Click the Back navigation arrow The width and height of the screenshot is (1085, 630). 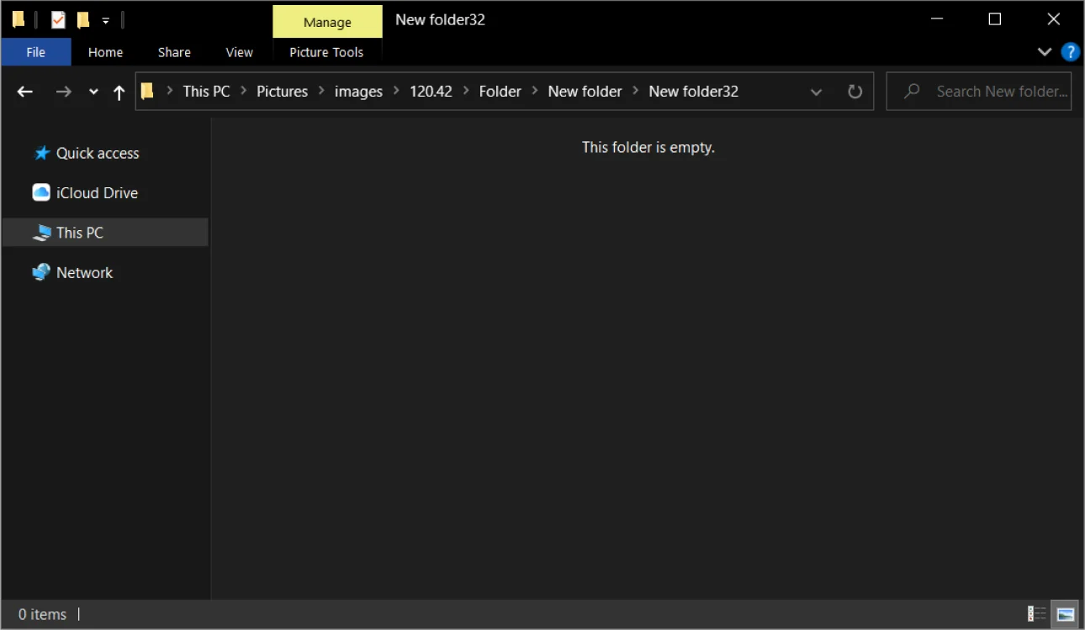[25, 92]
